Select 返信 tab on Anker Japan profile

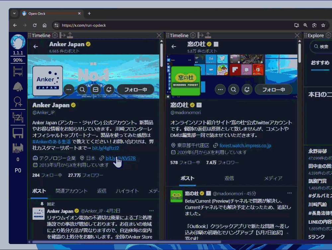102,191
